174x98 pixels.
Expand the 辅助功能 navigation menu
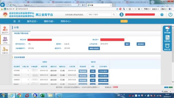pyautogui.click(x=49, y=21)
